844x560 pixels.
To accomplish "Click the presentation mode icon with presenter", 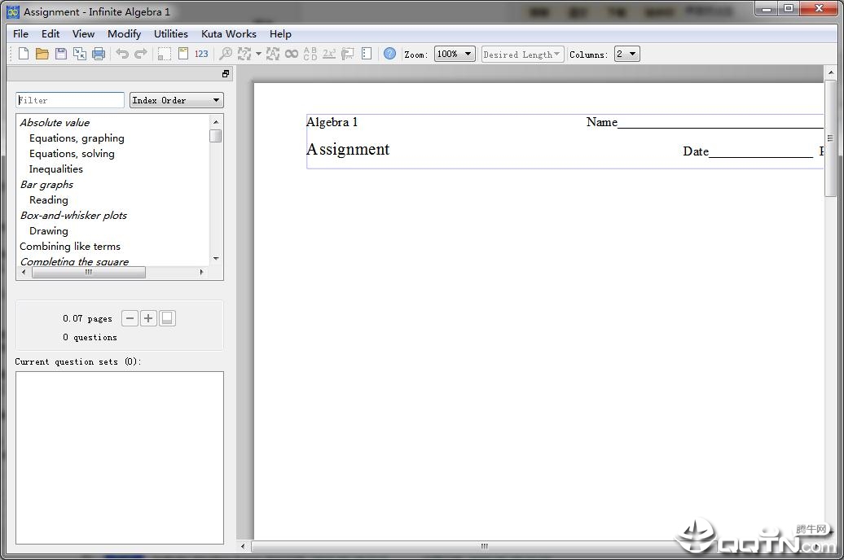I will pos(348,53).
